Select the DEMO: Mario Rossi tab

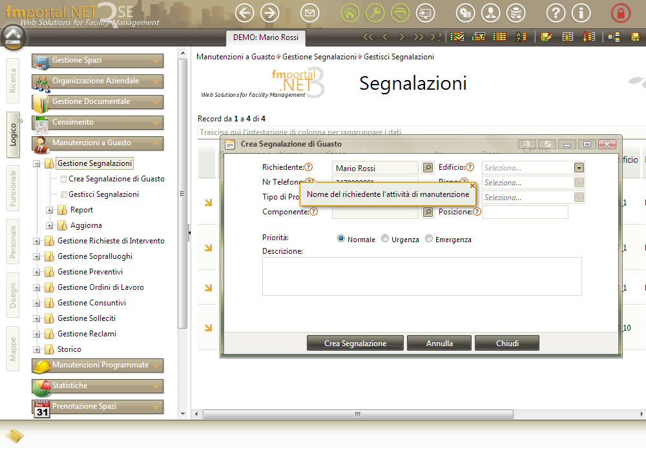(x=265, y=37)
